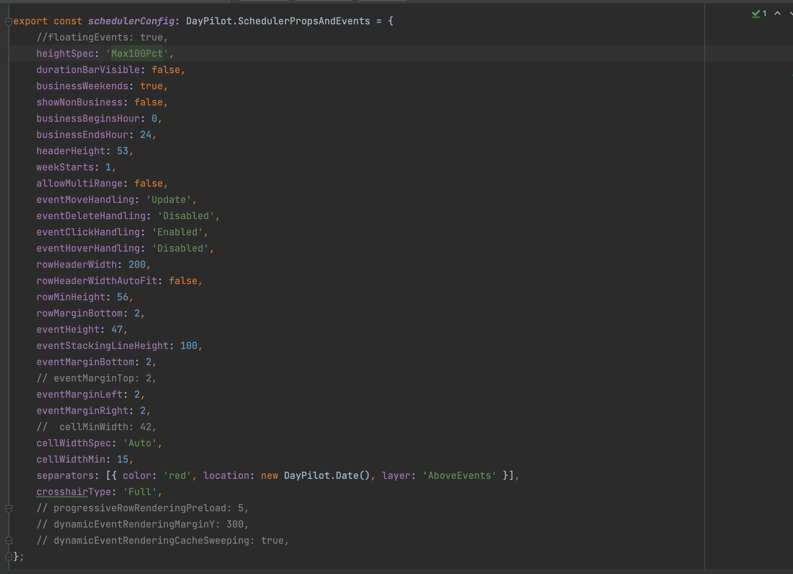Screen dimensions: 793x574
Task: Click 'Disabled' value of eventDeleteHandling
Action: point(186,216)
